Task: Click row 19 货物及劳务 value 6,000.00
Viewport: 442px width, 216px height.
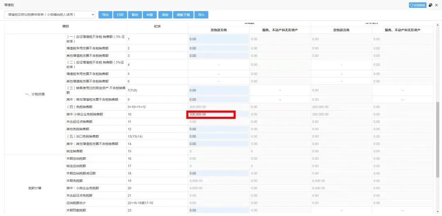Action: pyautogui.click(x=196, y=181)
